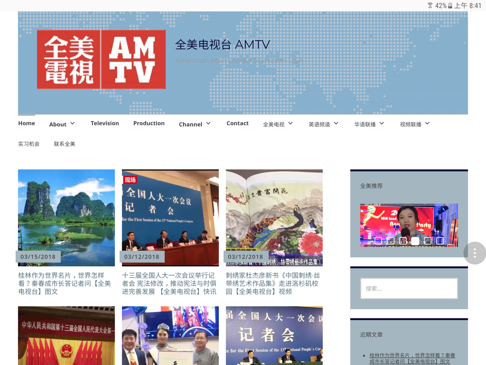This screenshot has width=486, height=365.
Task: Open the Television page
Action: point(105,123)
